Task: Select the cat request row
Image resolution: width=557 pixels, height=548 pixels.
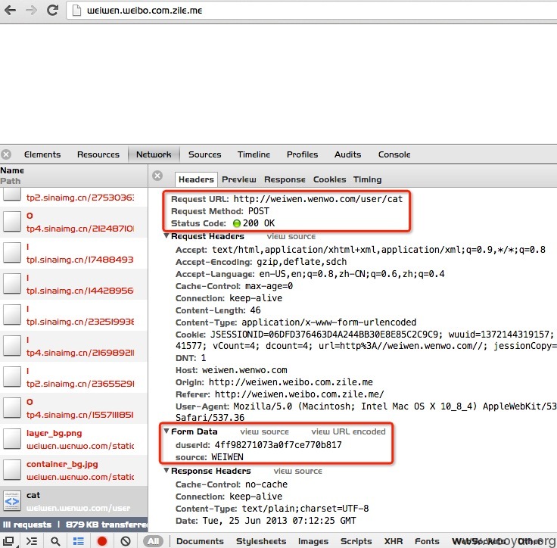Action: click(74, 501)
